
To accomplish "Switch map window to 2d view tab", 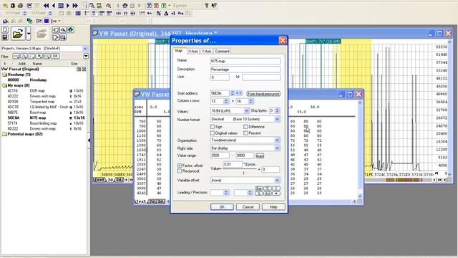I will (152, 201).
